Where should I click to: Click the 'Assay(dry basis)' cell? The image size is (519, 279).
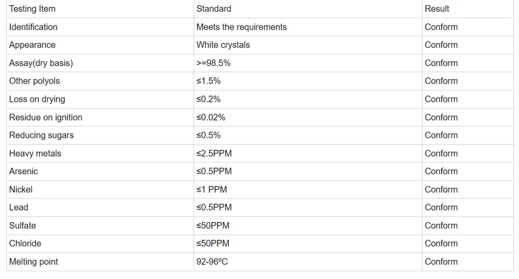(x=41, y=63)
